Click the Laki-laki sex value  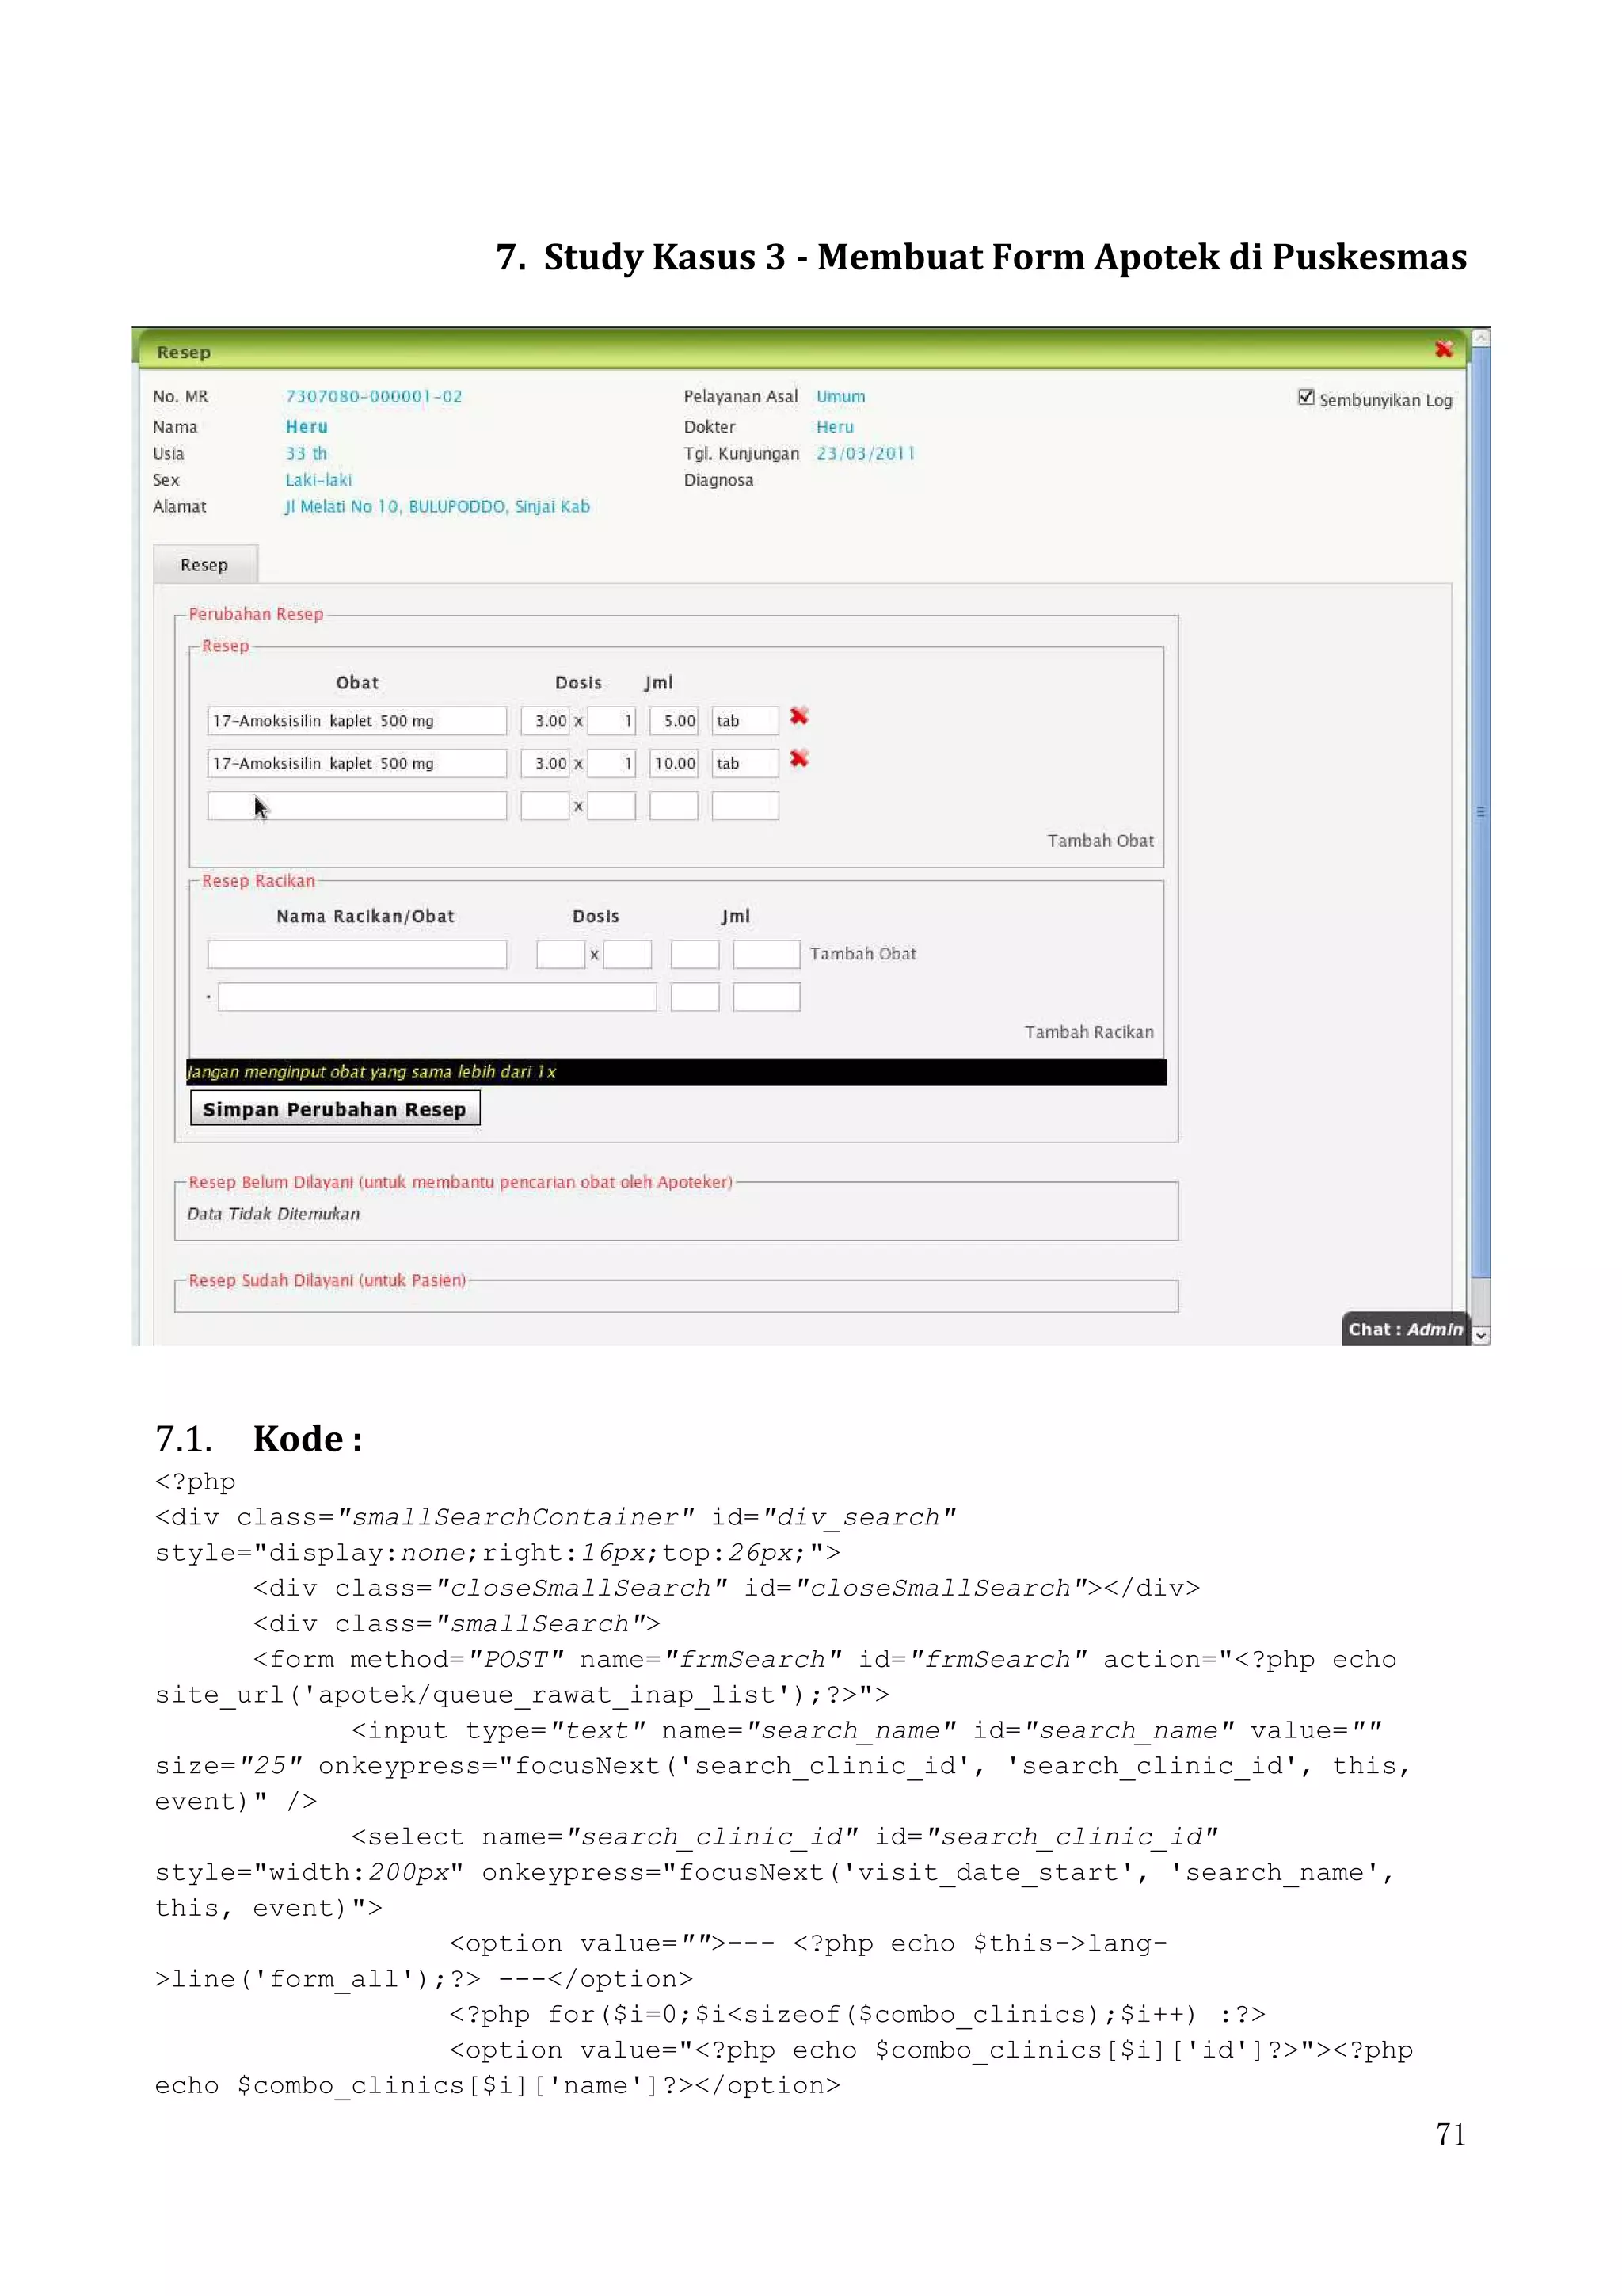[319, 480]
